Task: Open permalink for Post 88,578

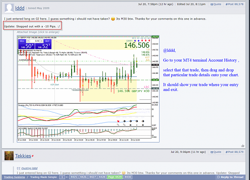Action: pos(234,4)
